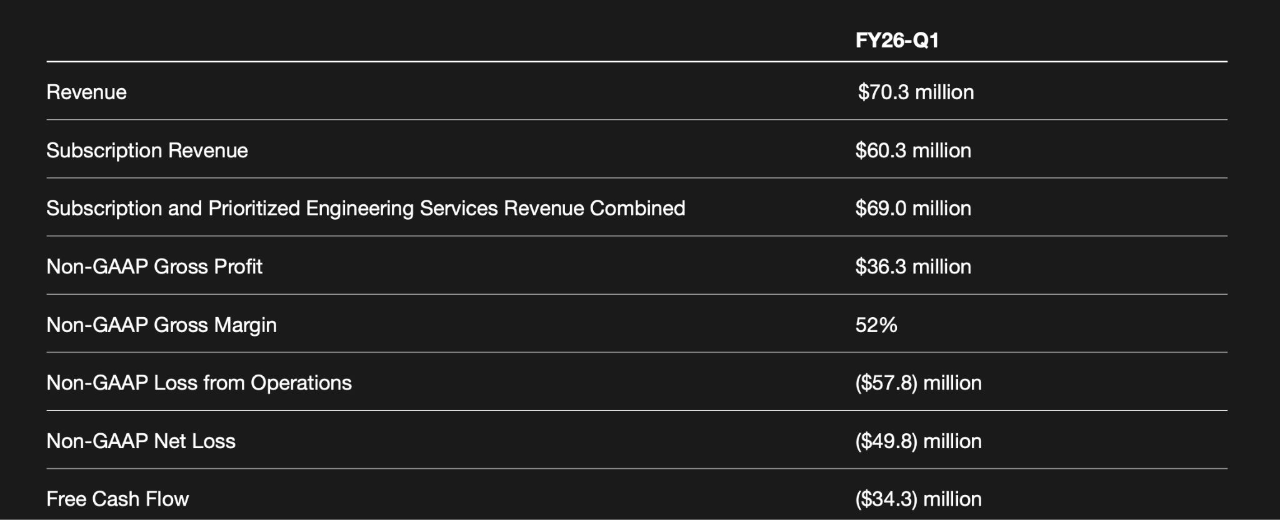Select the $70.3 million revenue value
This screenshot has width=1280, height=520.
pyautogui.click(x=916, y=92)
